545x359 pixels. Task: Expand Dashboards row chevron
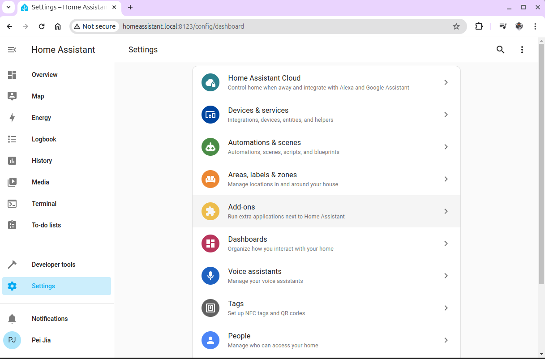(446, 244)
